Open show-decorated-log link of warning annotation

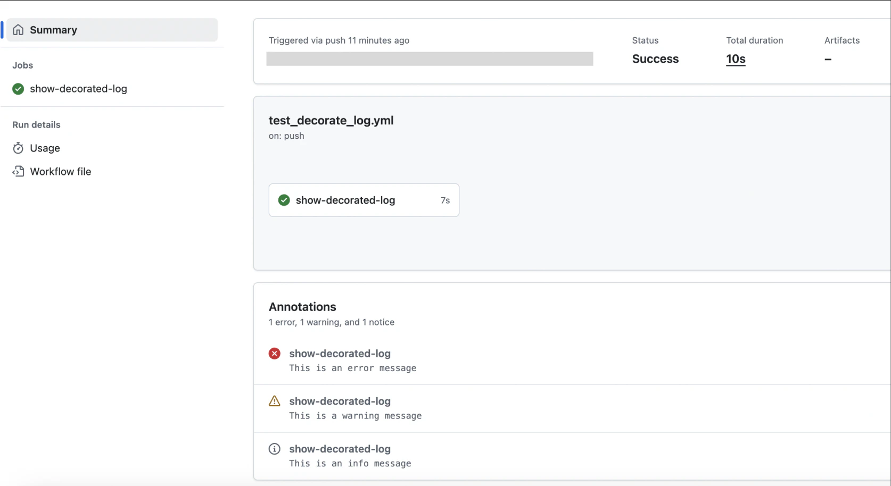click(340, 401)
